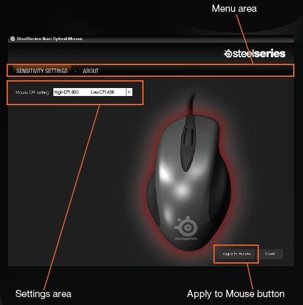Image resolution: width=303 pixels, height=305 pixels.
Task: Click the steelseries brand logo at top right
Action: (x=255, y=53)
